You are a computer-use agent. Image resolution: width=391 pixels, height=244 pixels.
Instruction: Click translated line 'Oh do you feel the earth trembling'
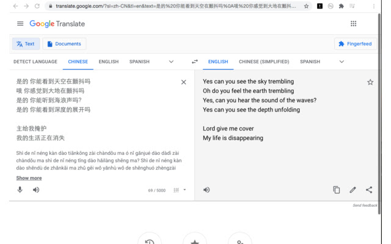[248, 91]
